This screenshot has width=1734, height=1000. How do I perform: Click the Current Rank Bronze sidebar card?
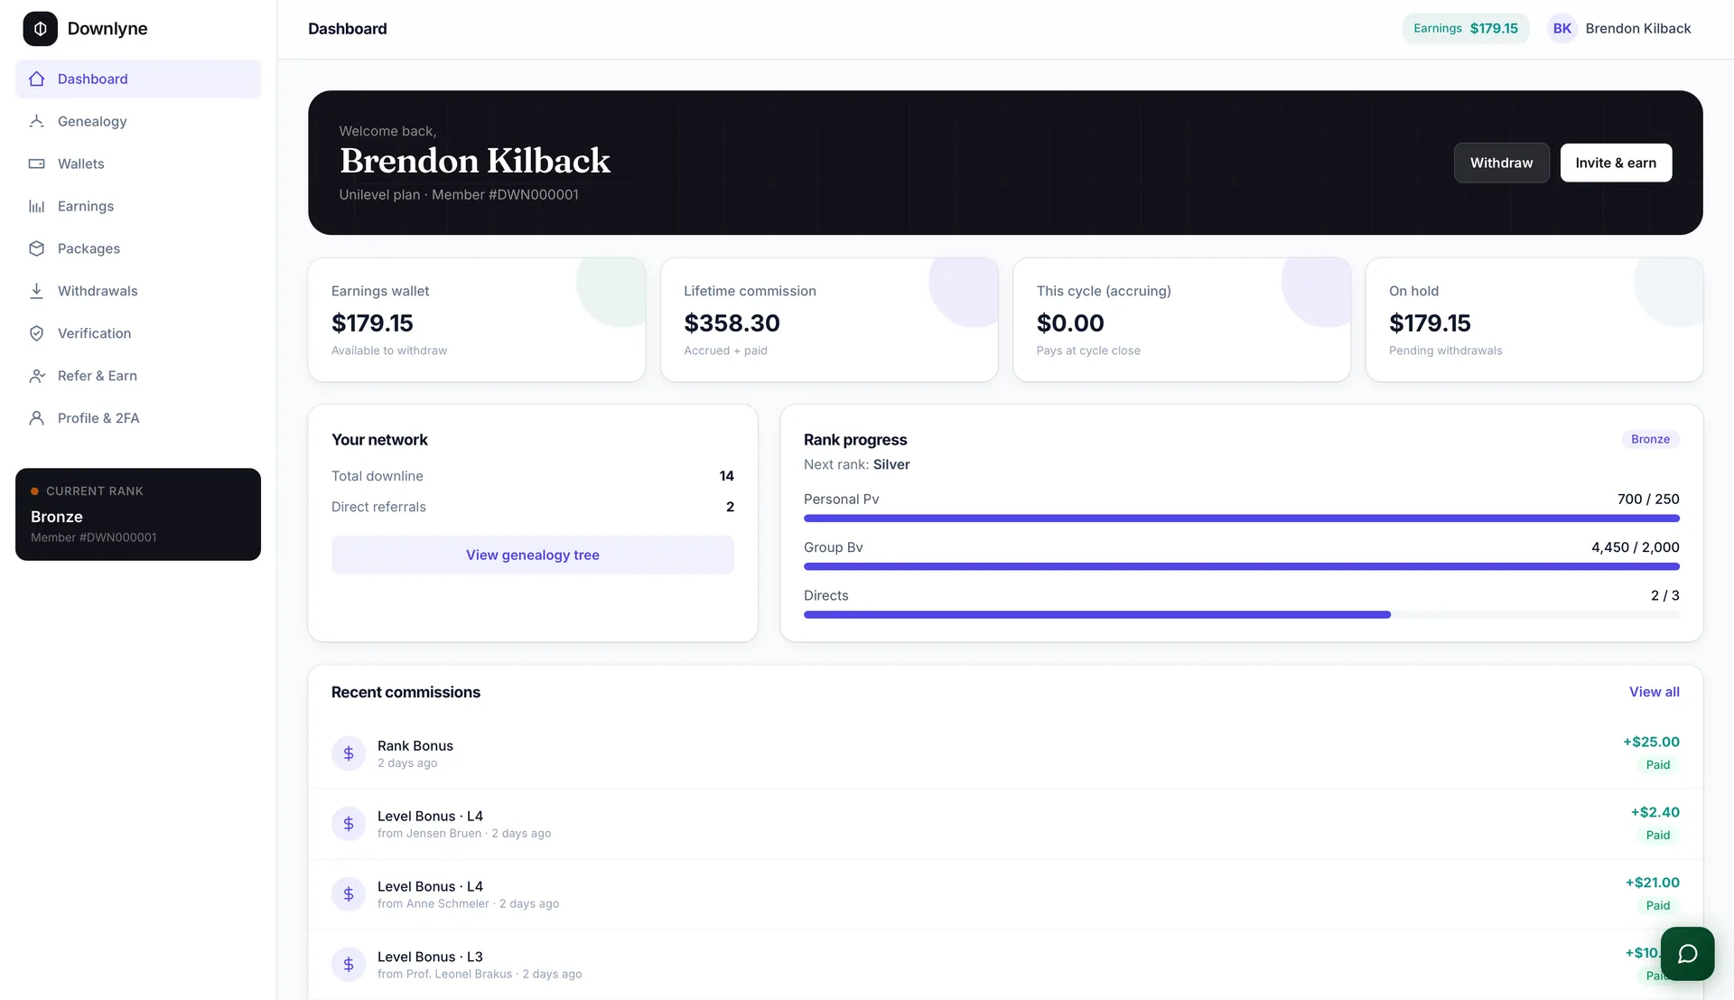pyautogui.click(x=138, y=514)
